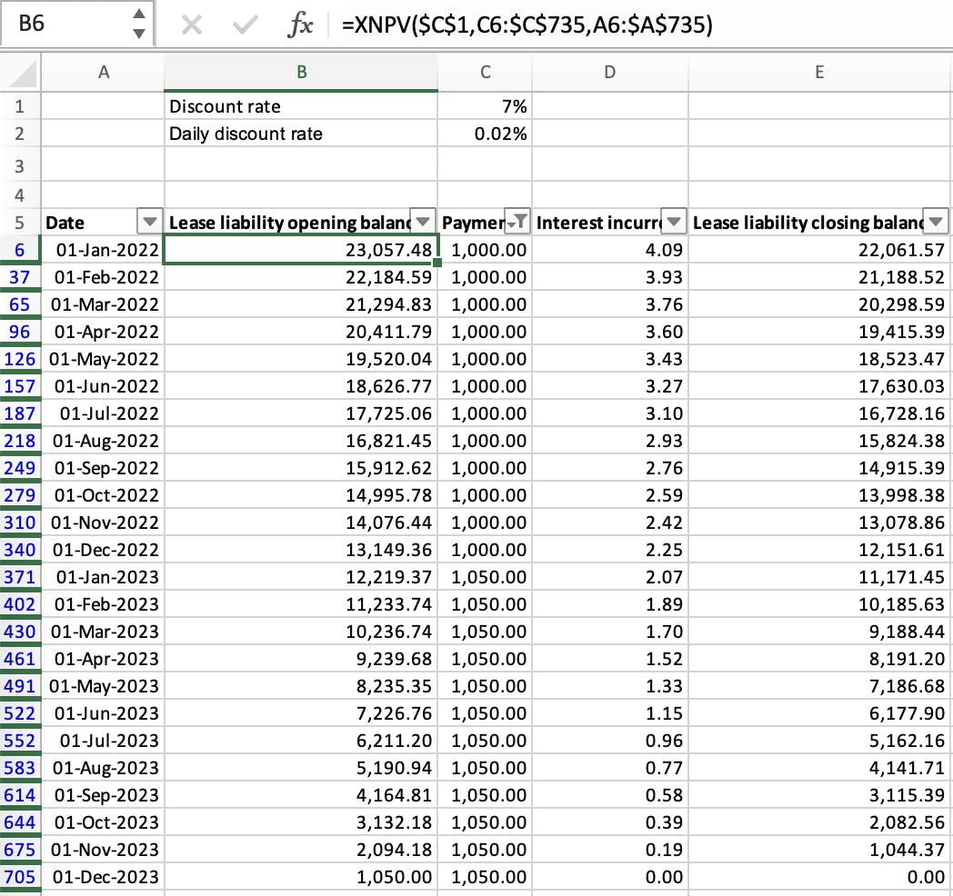Viewport: 953px width, 896px height.
Task: Click date cell 01-Apr-2023
Action: click(x=103, y=659)
